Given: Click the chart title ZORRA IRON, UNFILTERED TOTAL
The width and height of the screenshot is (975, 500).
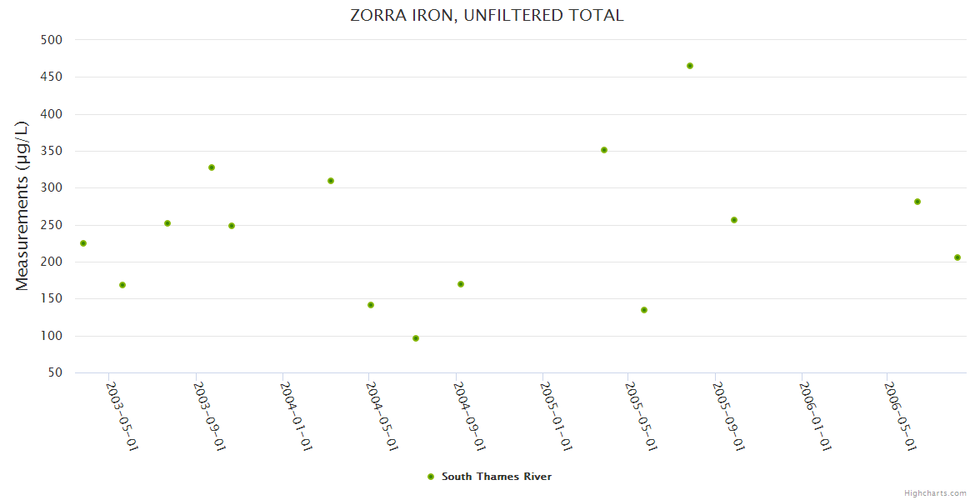Looking at the screenshot, I should tap(487, 15).
